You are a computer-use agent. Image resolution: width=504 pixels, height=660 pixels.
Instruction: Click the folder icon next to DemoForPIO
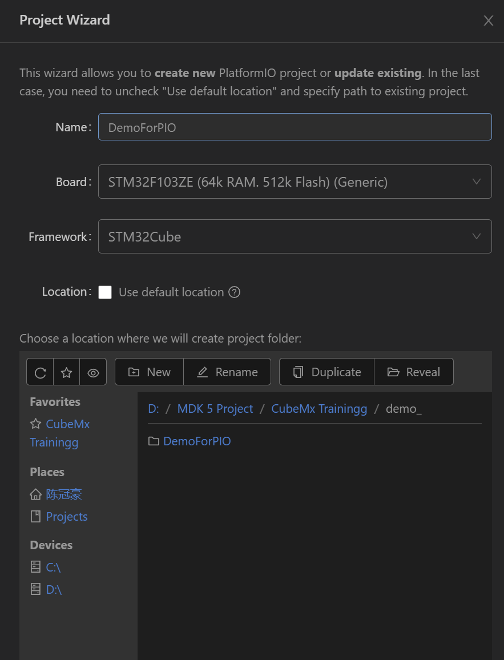[x=154, y=441]
